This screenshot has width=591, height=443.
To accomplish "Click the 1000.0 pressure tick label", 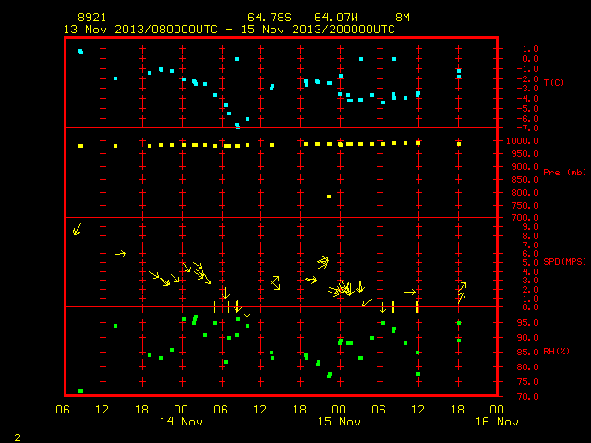I will pos(523,141).
